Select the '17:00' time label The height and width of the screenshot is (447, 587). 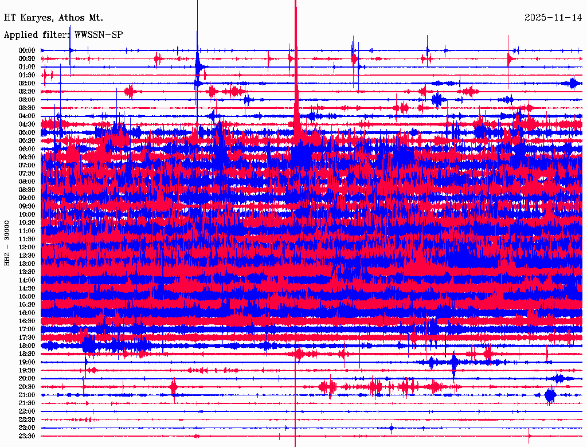coord(27,330)
